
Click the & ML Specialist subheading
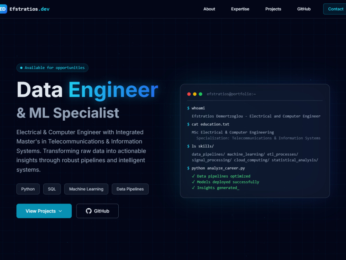click(68, 113)
